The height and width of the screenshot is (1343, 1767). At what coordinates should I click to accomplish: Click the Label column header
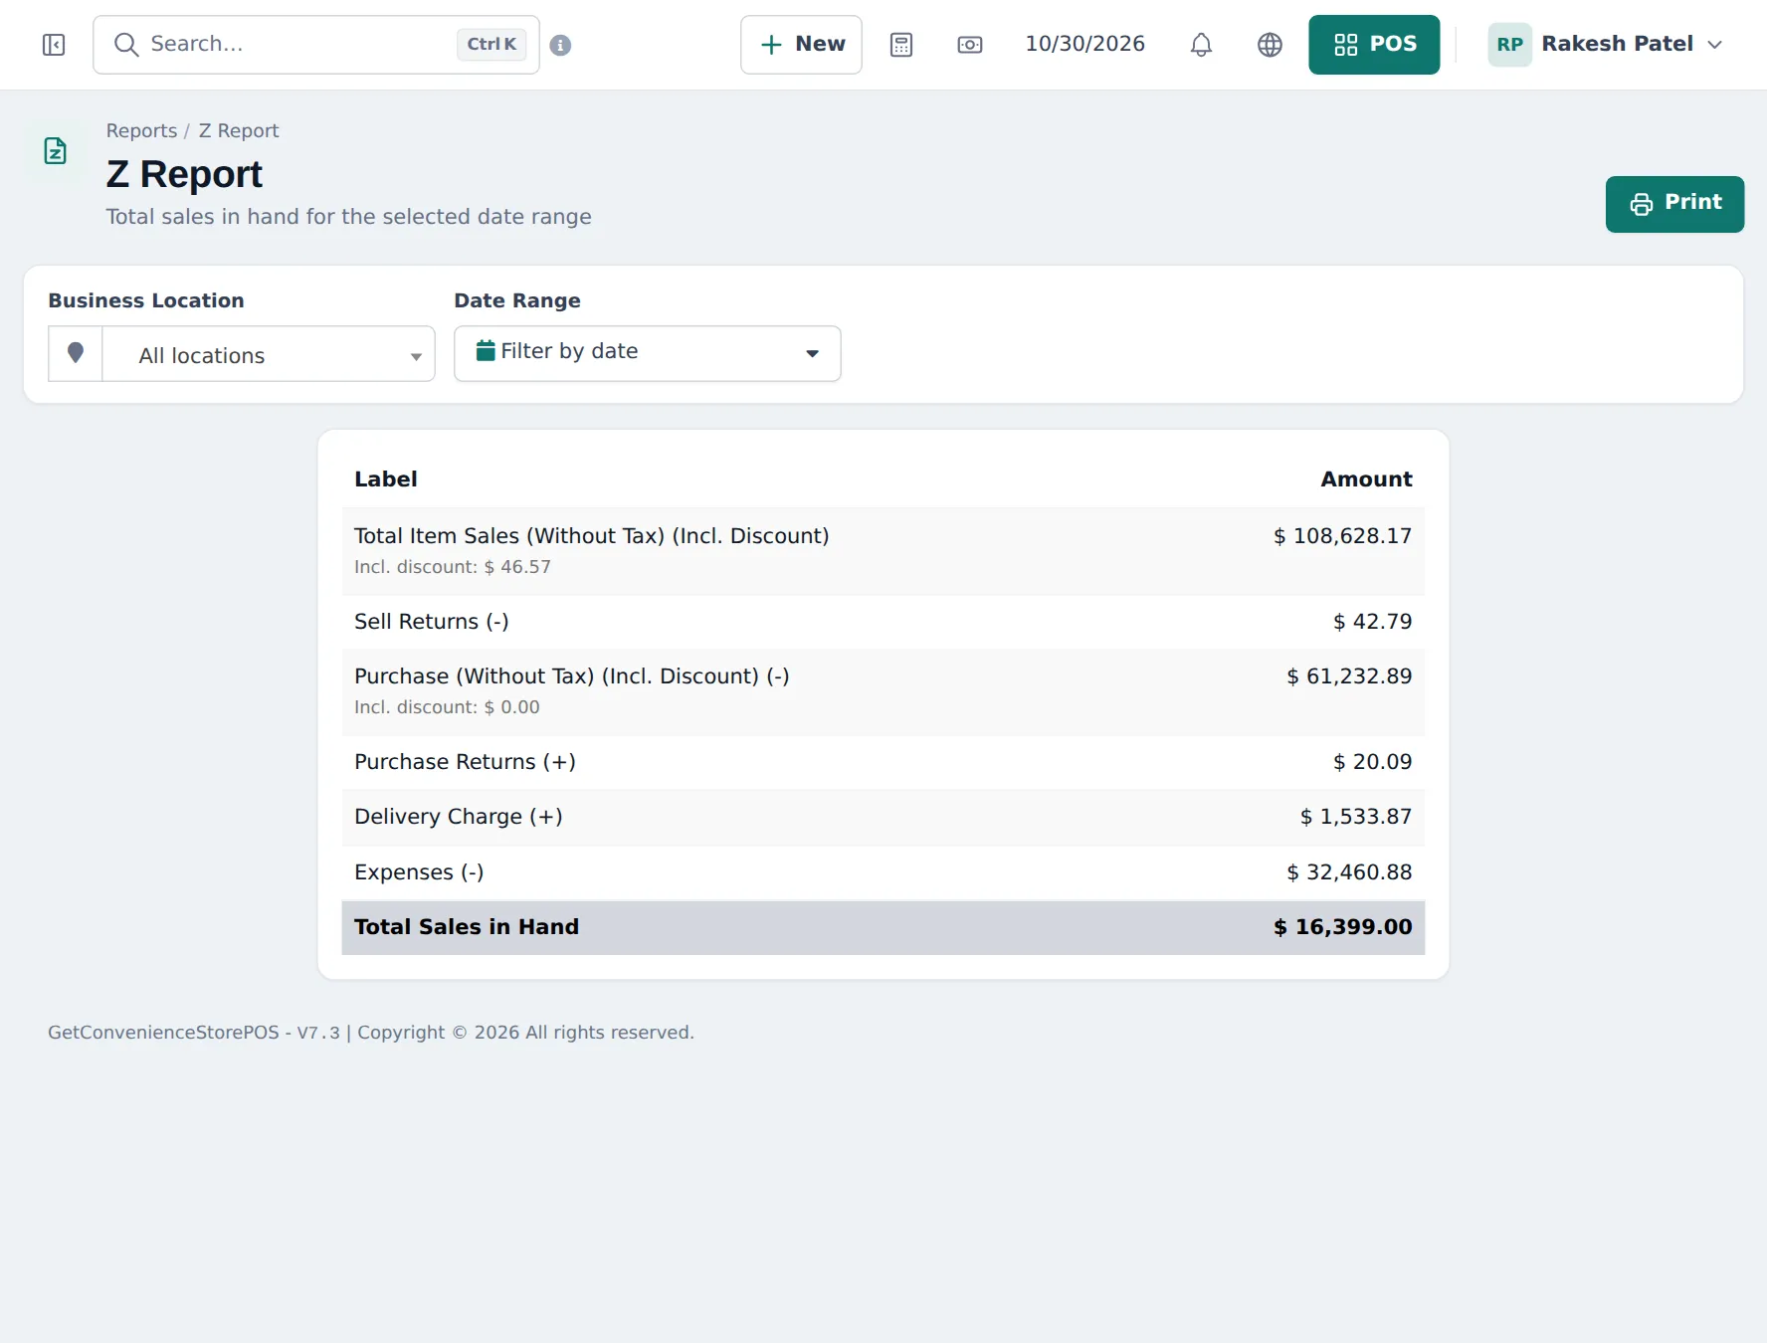point(385,479)
